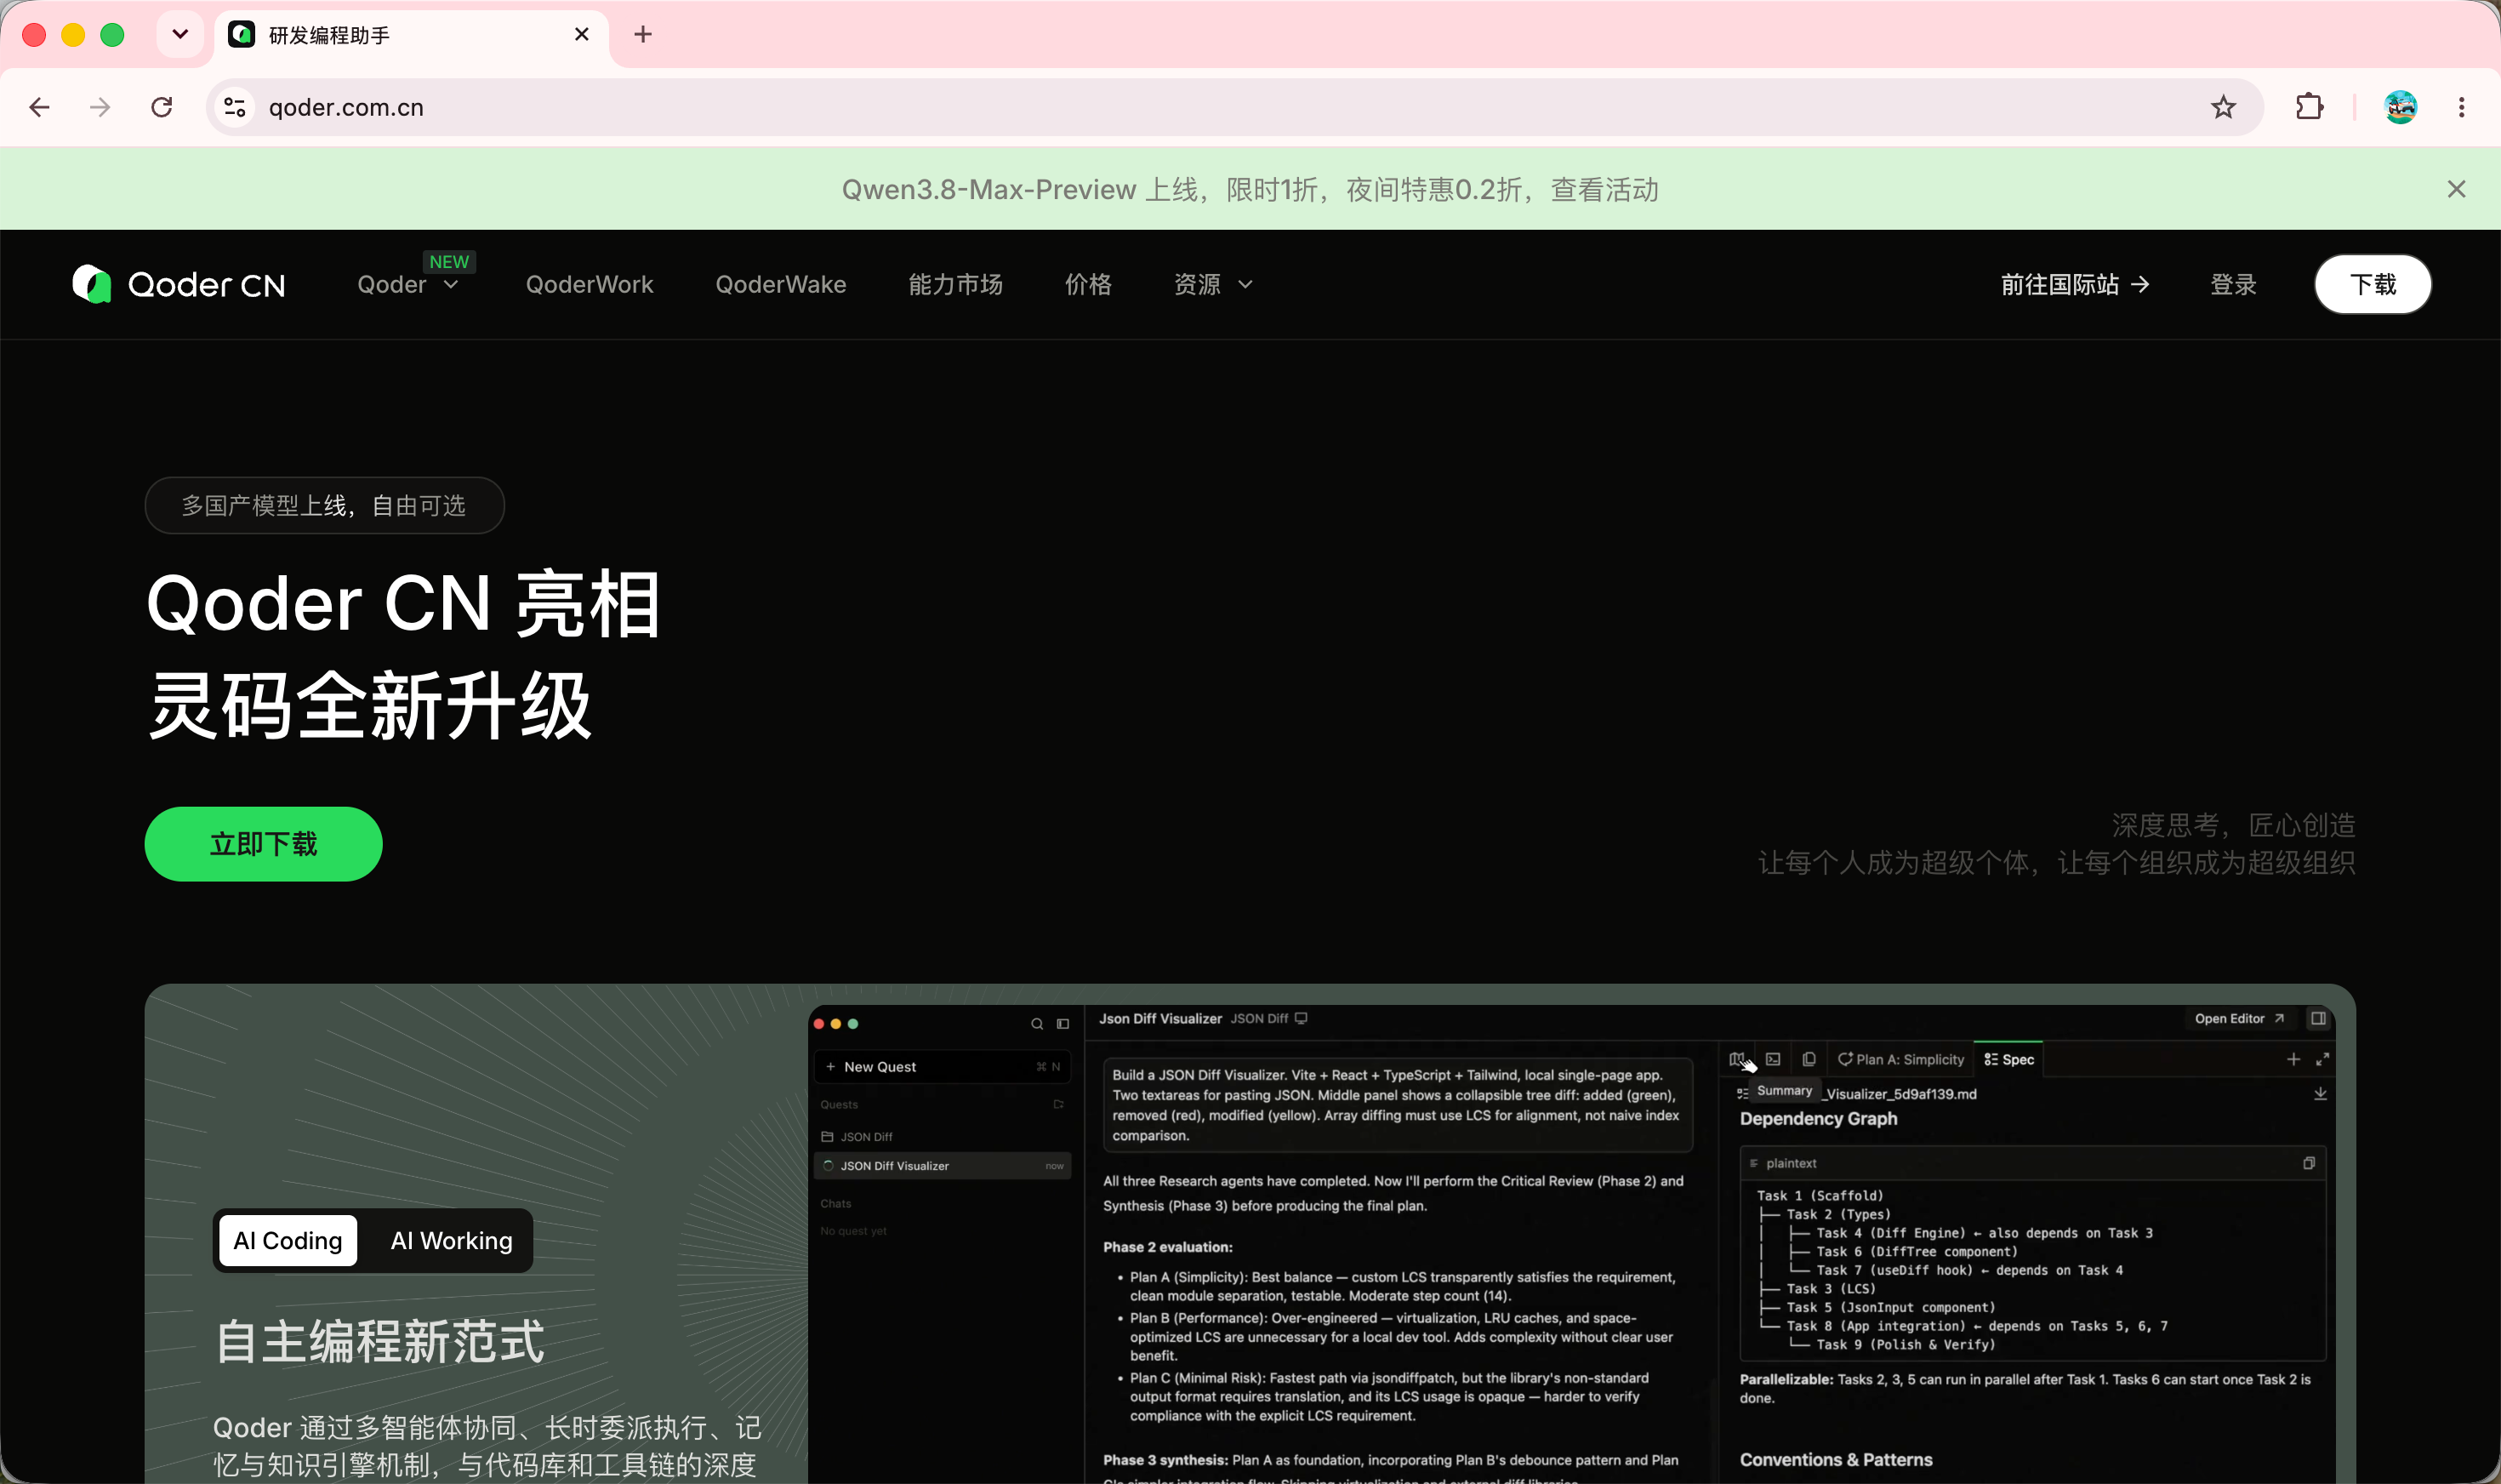2501x1484 pixels.
Task: Open the 能力市场 nav item
Action: [955, 285]
